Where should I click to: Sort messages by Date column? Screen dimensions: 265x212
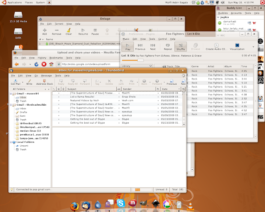pos(170,89)
